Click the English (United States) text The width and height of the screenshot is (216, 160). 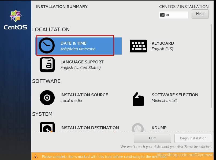tap(81, 68)
